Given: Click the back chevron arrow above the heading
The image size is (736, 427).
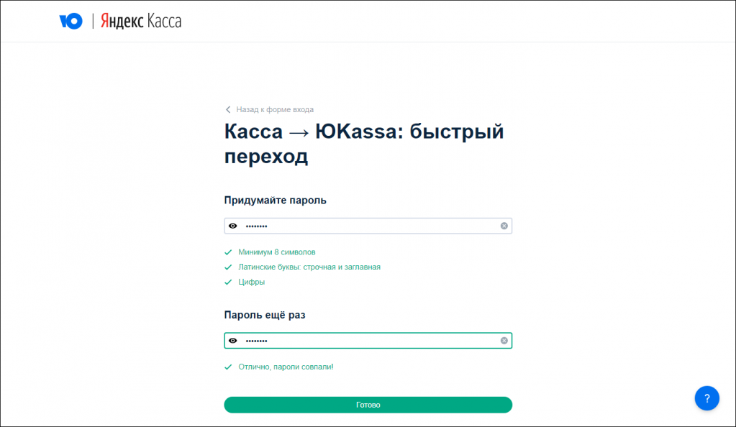Looking at the screenshot, I should pyautogui.click(x=228, y=110).
